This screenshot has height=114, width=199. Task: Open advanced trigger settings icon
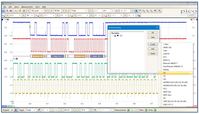click(x=39, y=110)
